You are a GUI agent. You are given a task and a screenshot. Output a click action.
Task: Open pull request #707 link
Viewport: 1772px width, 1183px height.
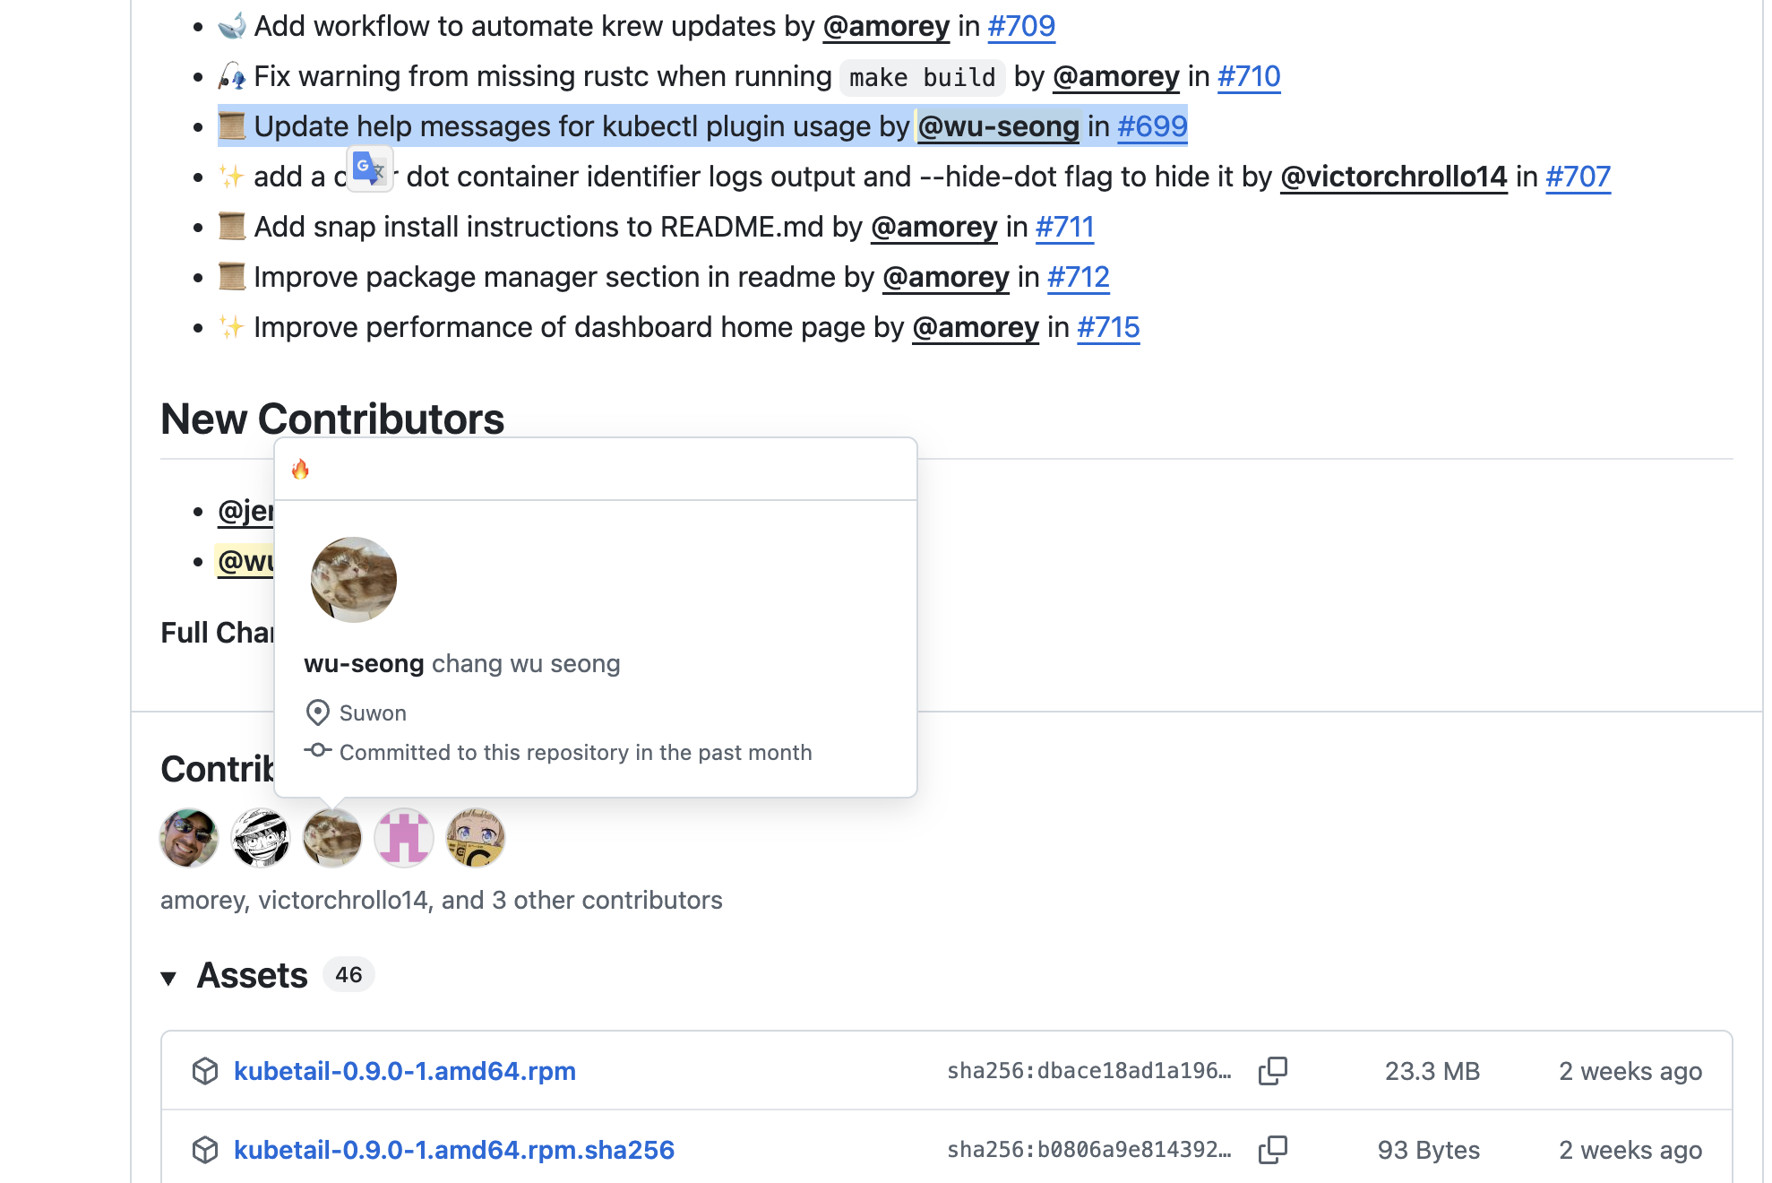point(1578,177)
